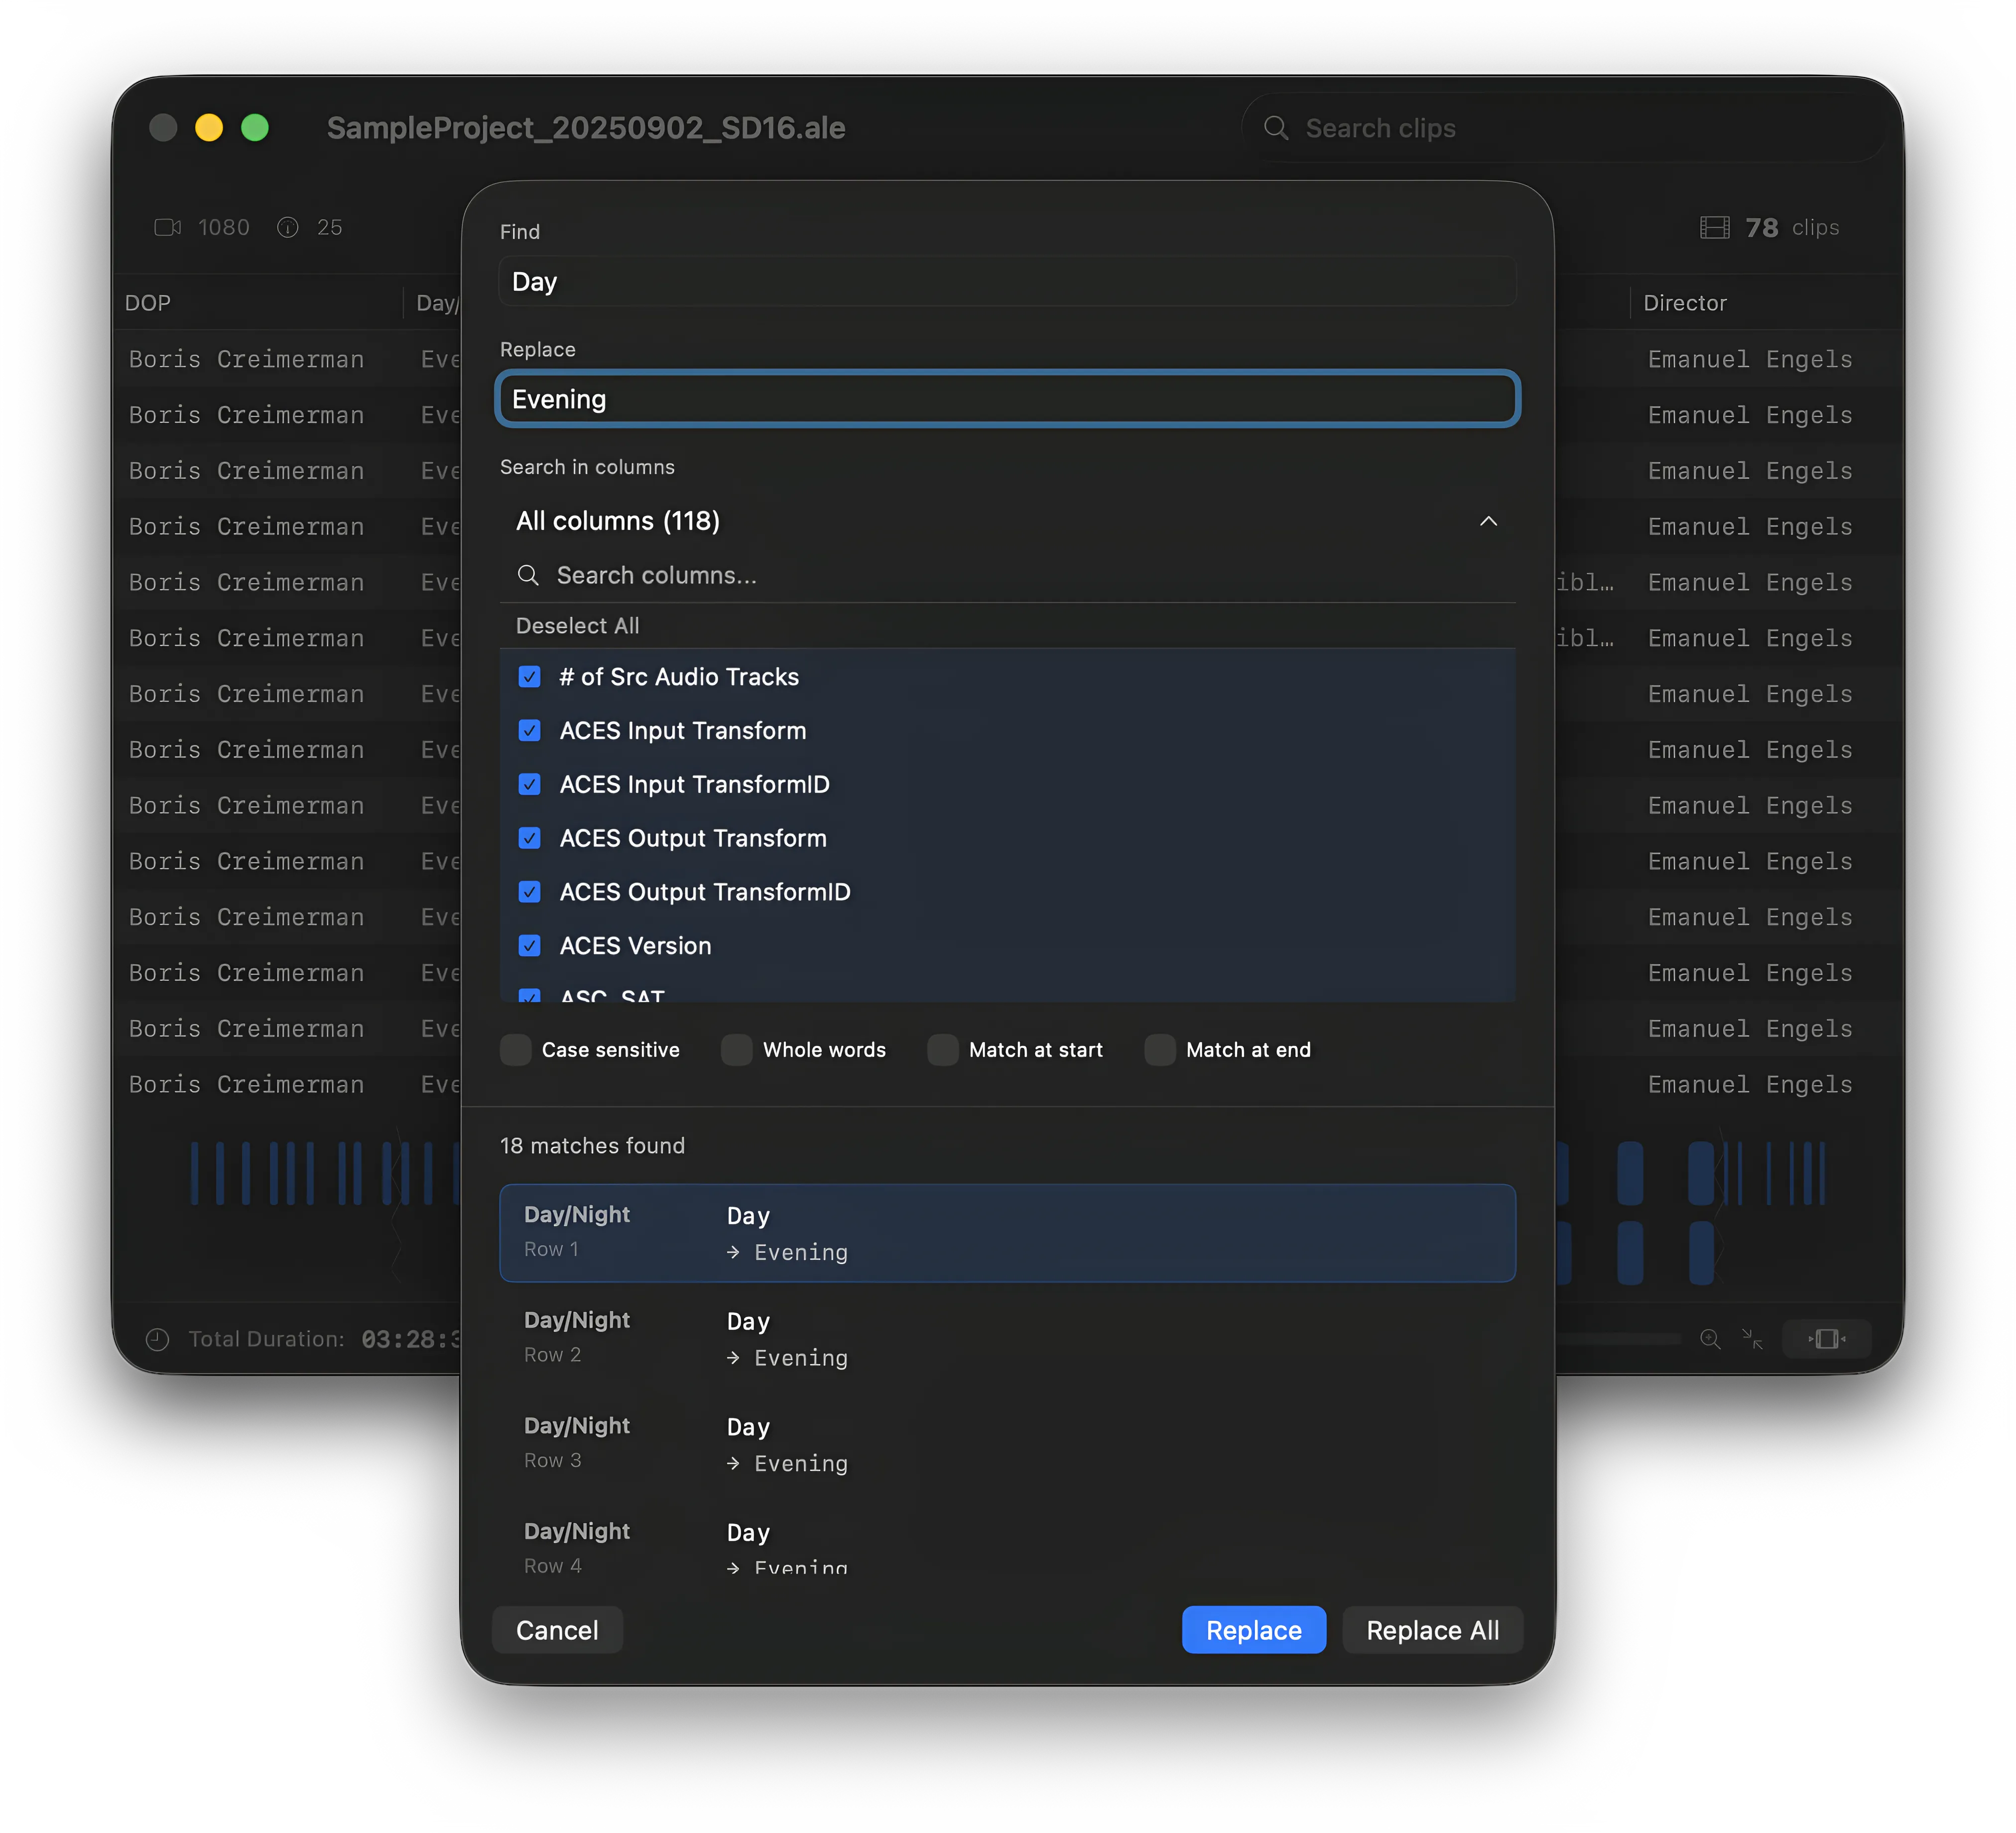Enable the Case sensitive option
The width and height of the screenshot is (2016, 1833).
point(515,1050)
